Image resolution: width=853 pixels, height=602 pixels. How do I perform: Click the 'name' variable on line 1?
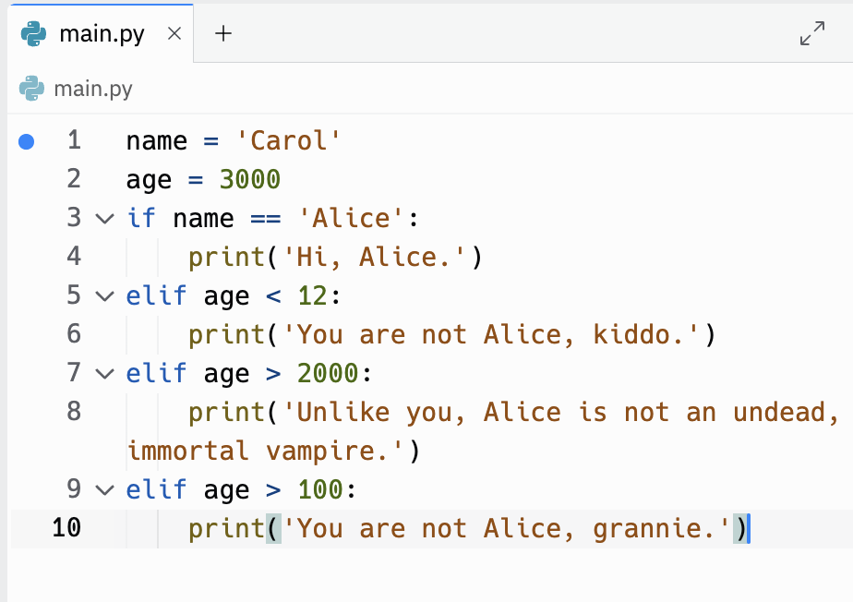point(157,141)
